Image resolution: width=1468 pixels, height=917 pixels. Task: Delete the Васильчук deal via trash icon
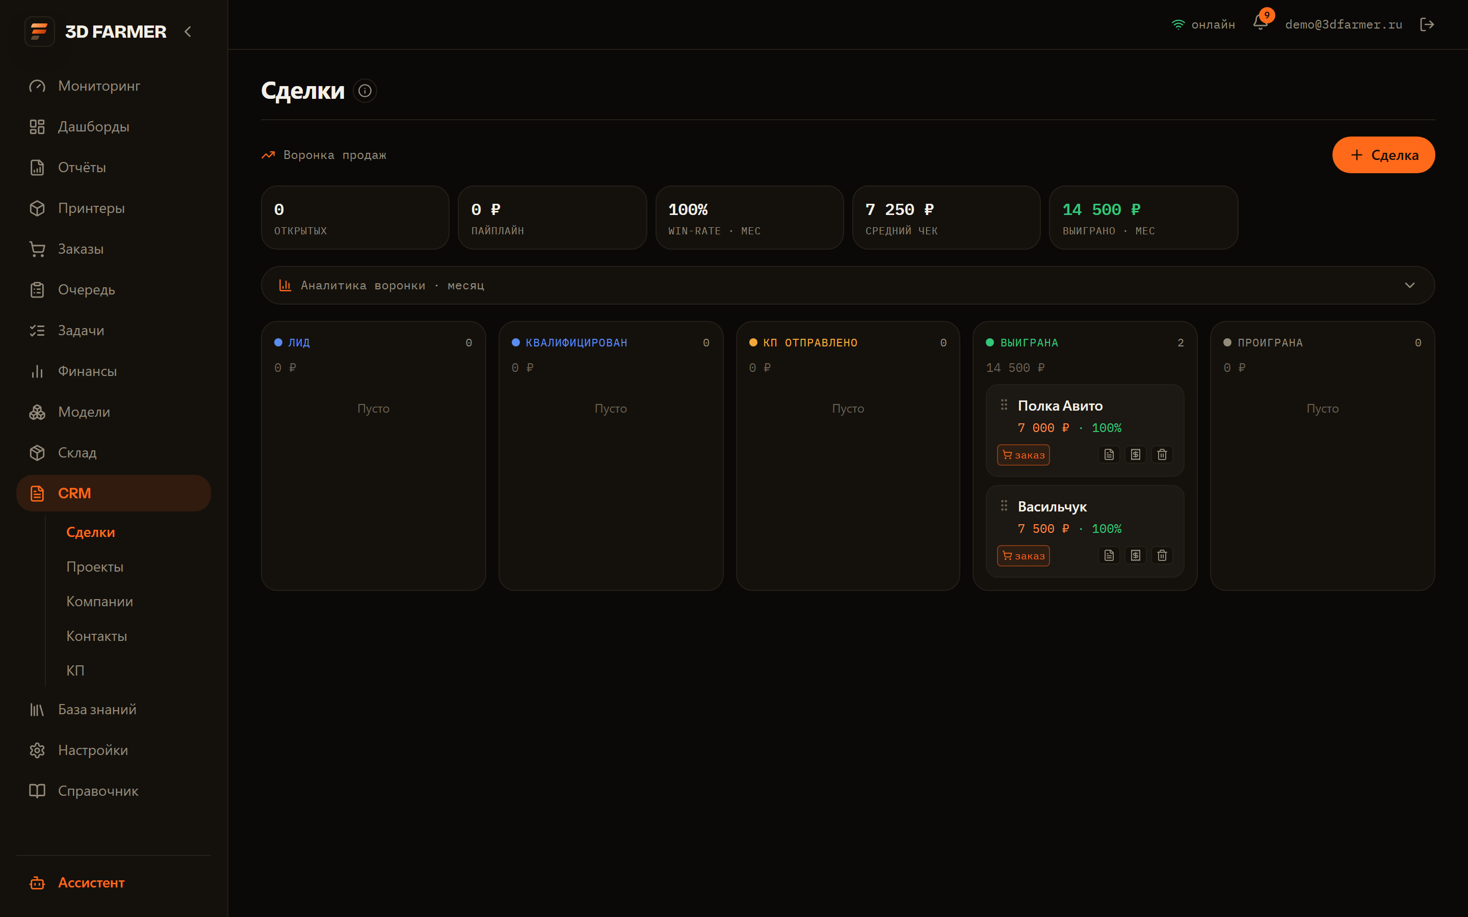(x=1162, y=555)
